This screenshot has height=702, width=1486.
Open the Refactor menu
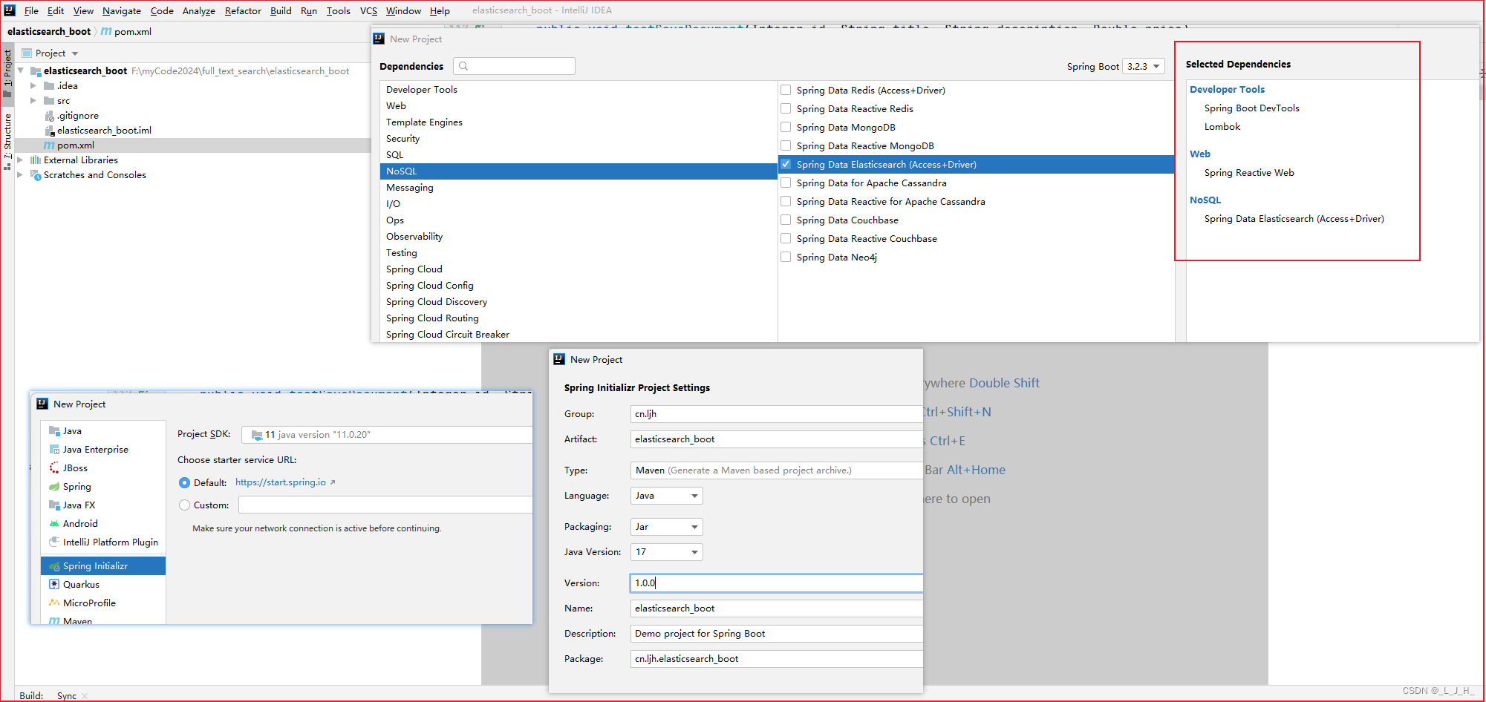243,10
